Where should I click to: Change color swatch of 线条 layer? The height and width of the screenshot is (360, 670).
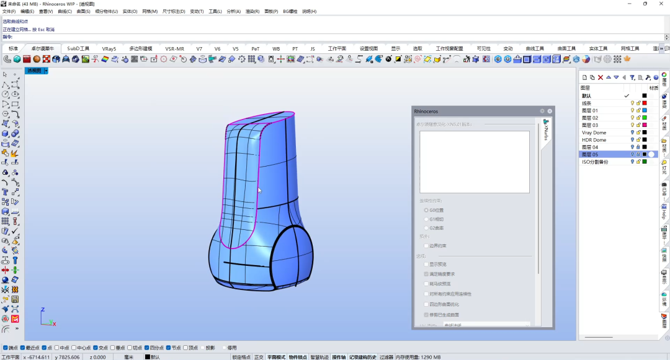[645, 103]
